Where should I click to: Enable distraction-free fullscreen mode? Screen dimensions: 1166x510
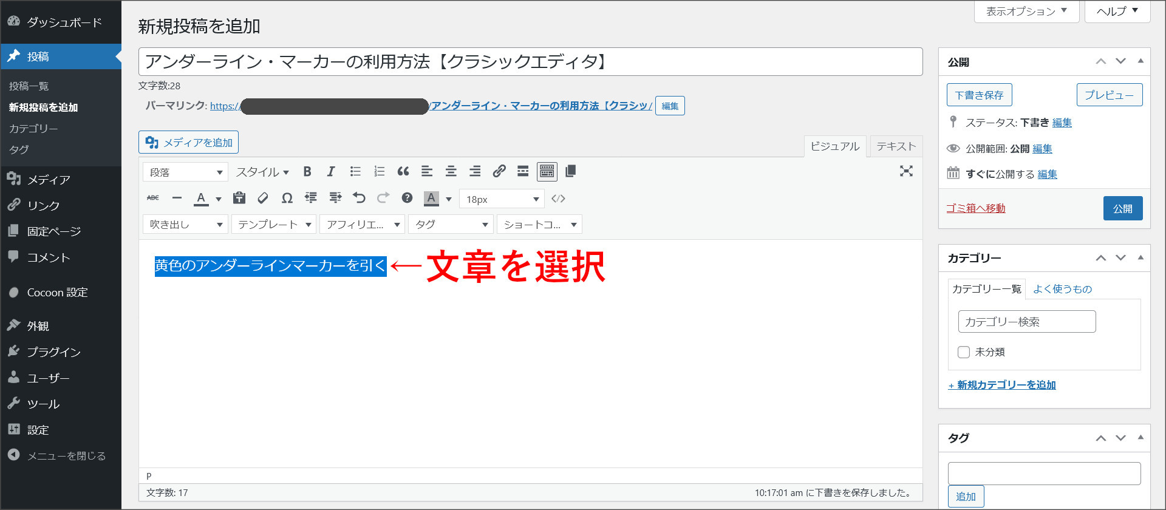[906, 171]
